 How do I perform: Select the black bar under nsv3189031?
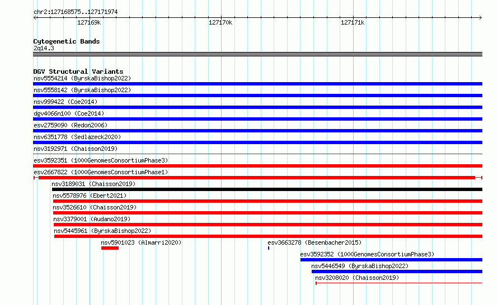click(267, 189)
